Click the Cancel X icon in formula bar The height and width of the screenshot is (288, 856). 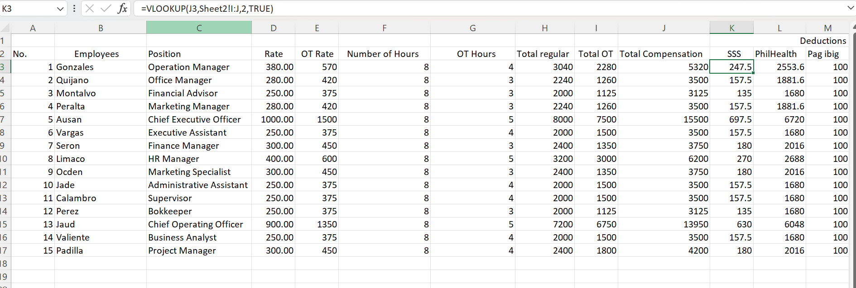pyautogui.click(x=90, y=9)
